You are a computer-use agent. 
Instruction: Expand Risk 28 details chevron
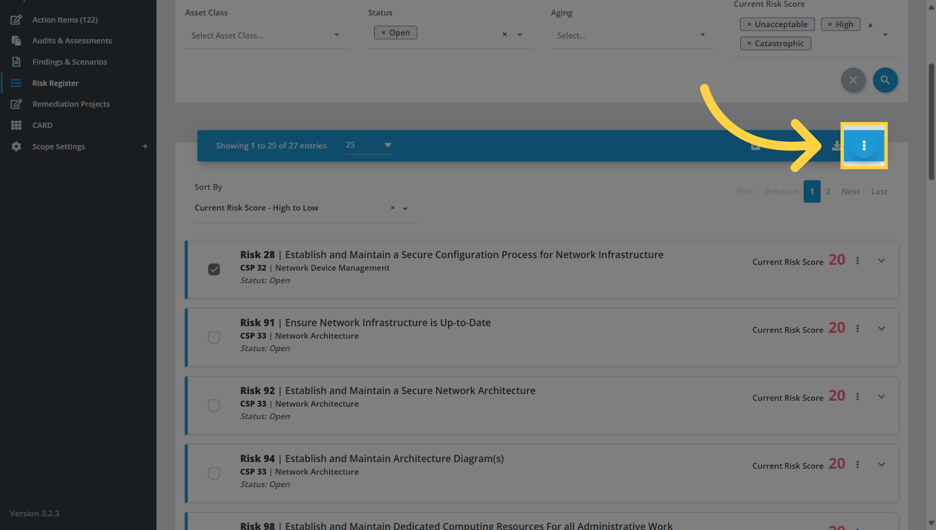pyautogui.click(x=881, y=261)
